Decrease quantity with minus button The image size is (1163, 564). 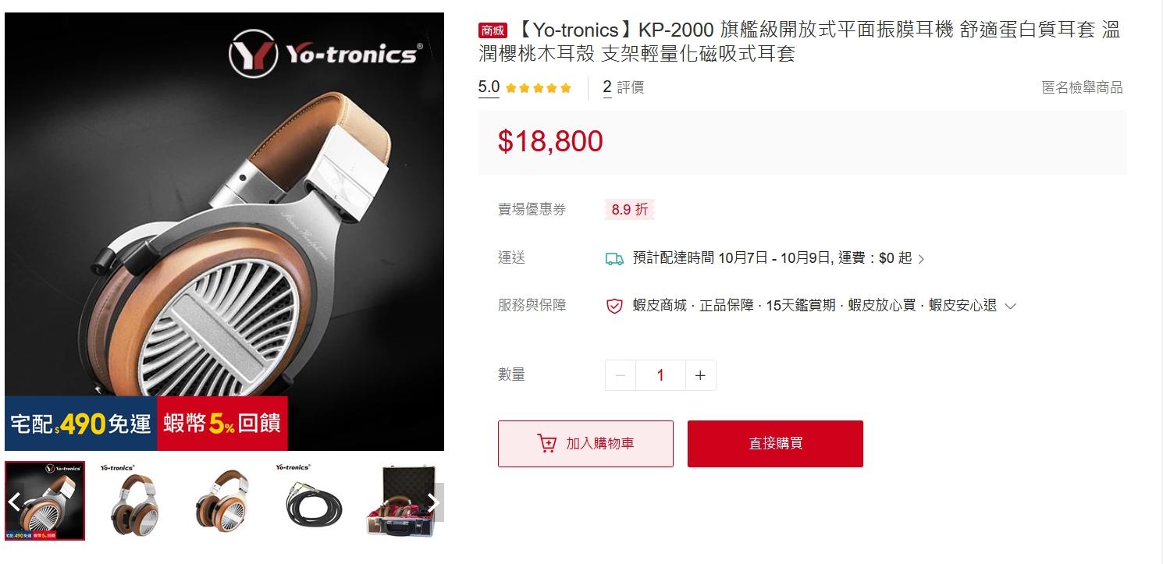tap(621, 375)
